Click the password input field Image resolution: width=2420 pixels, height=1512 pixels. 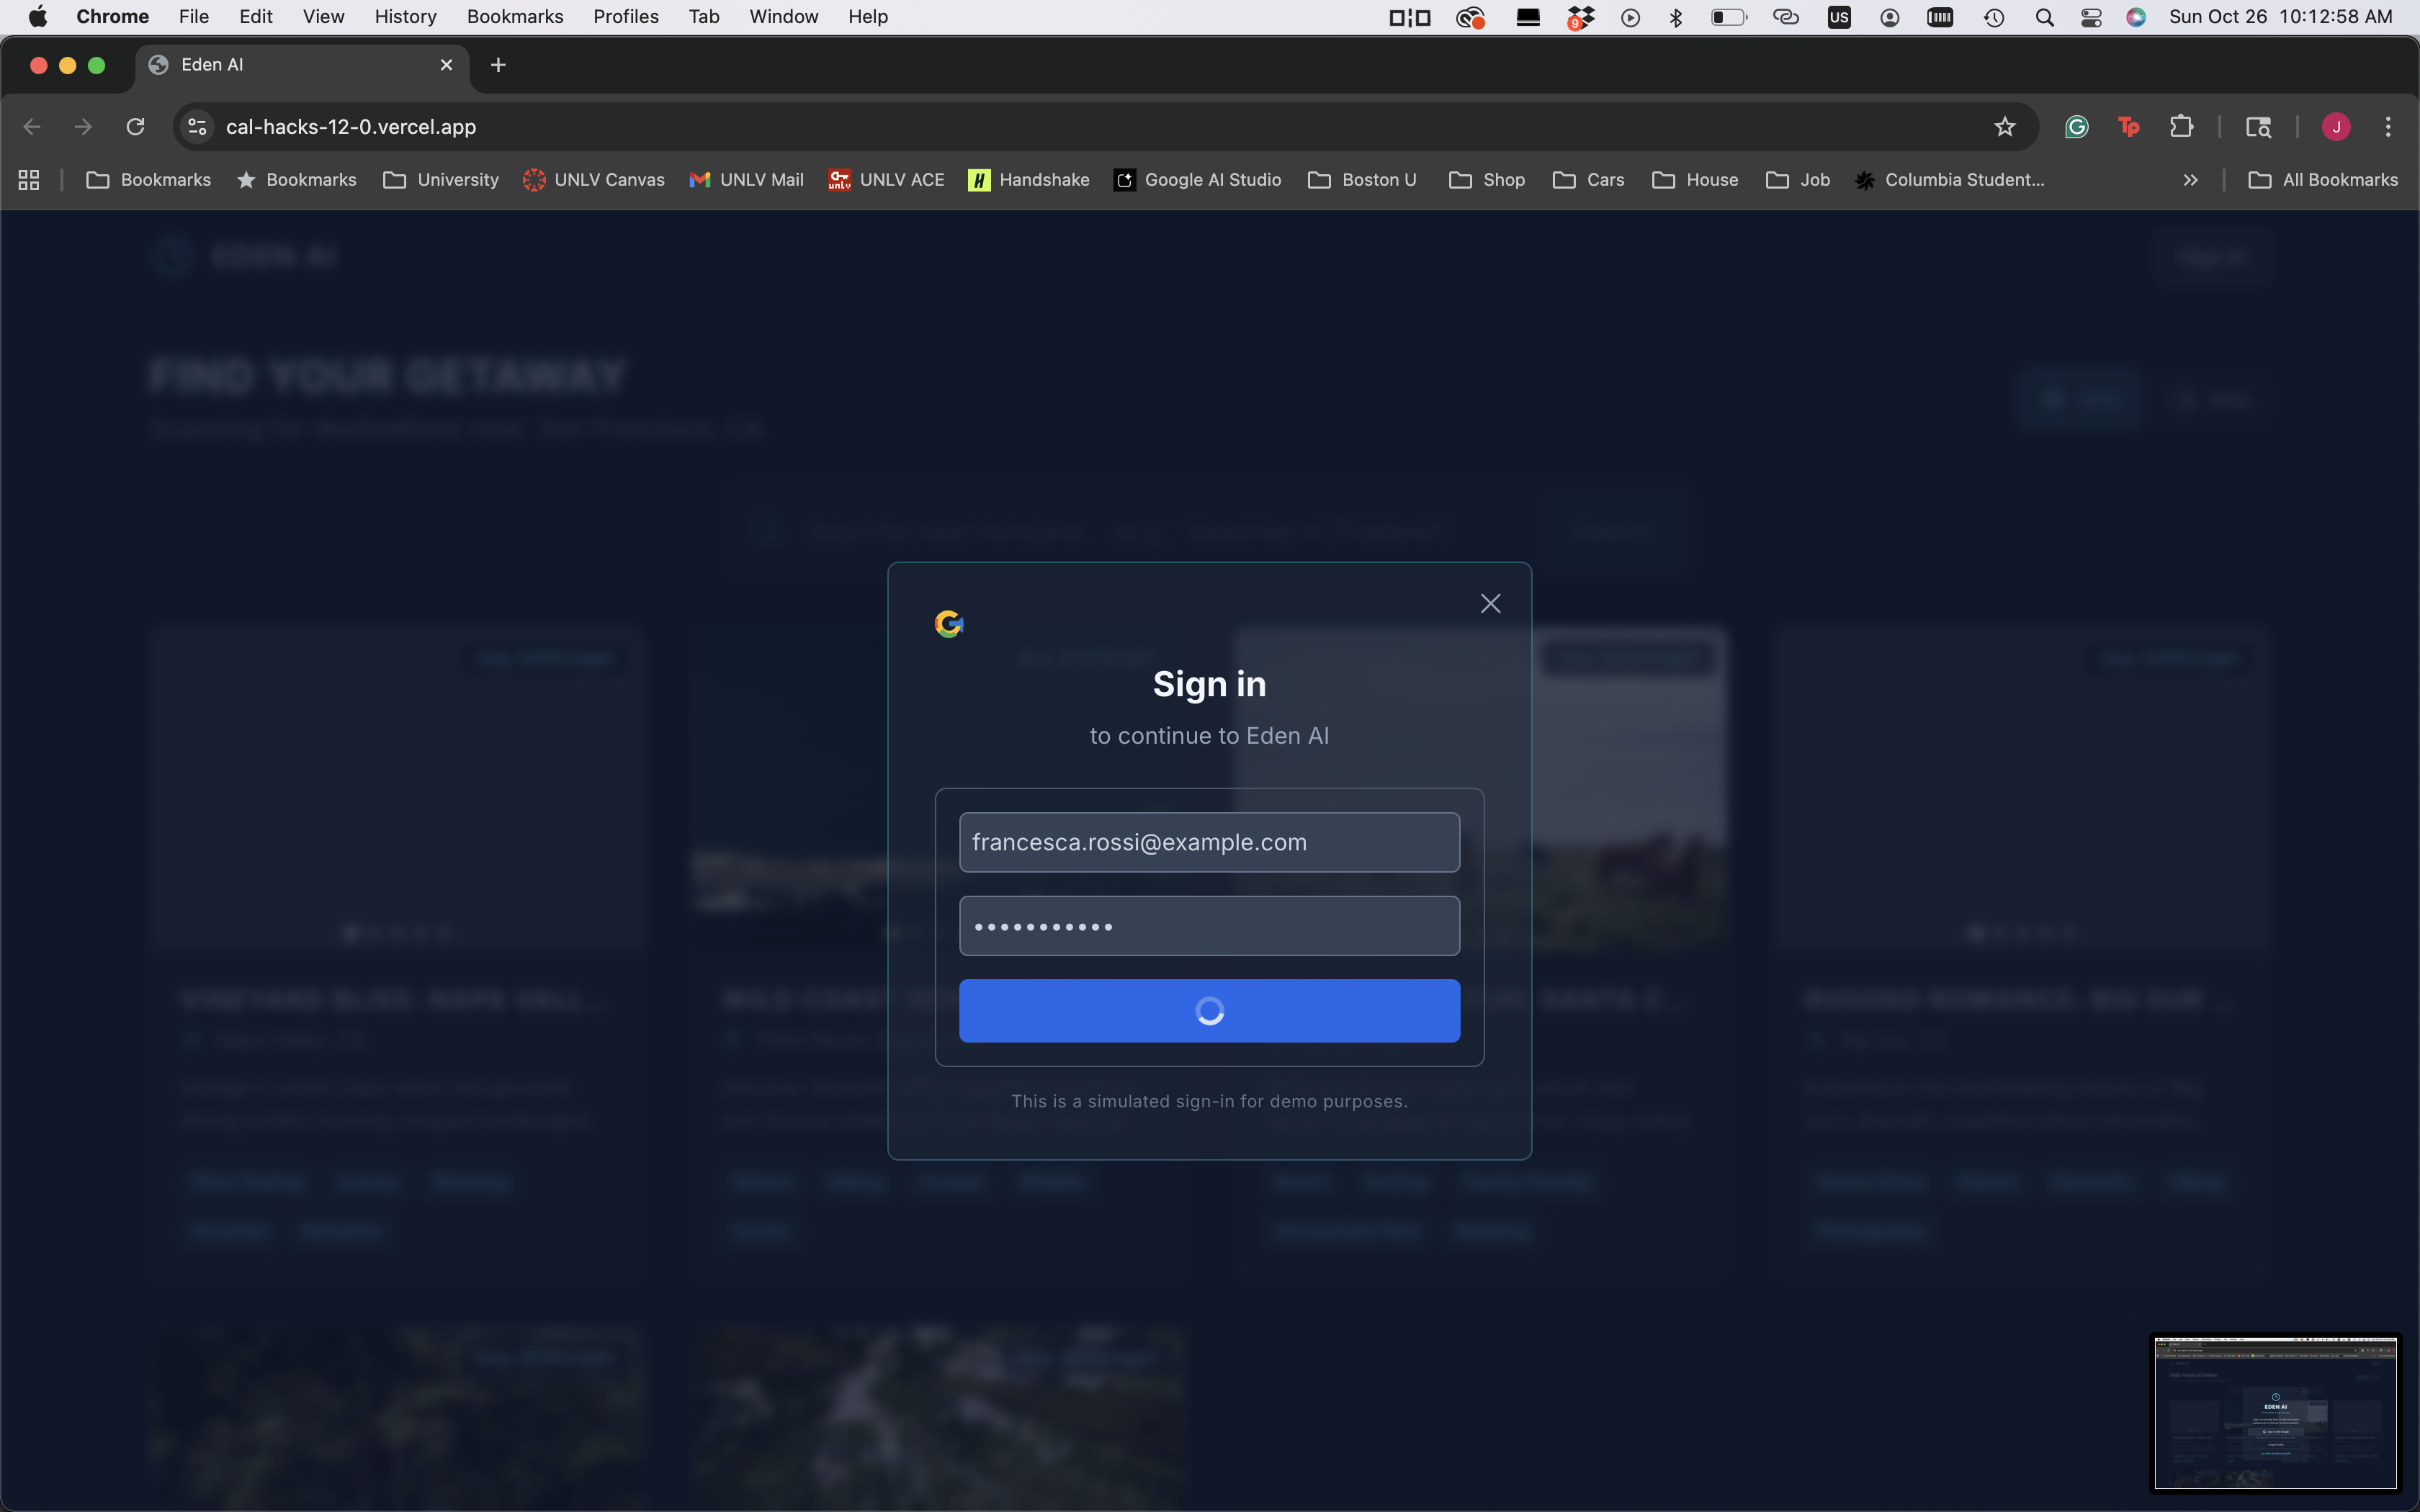(1208, 926)
